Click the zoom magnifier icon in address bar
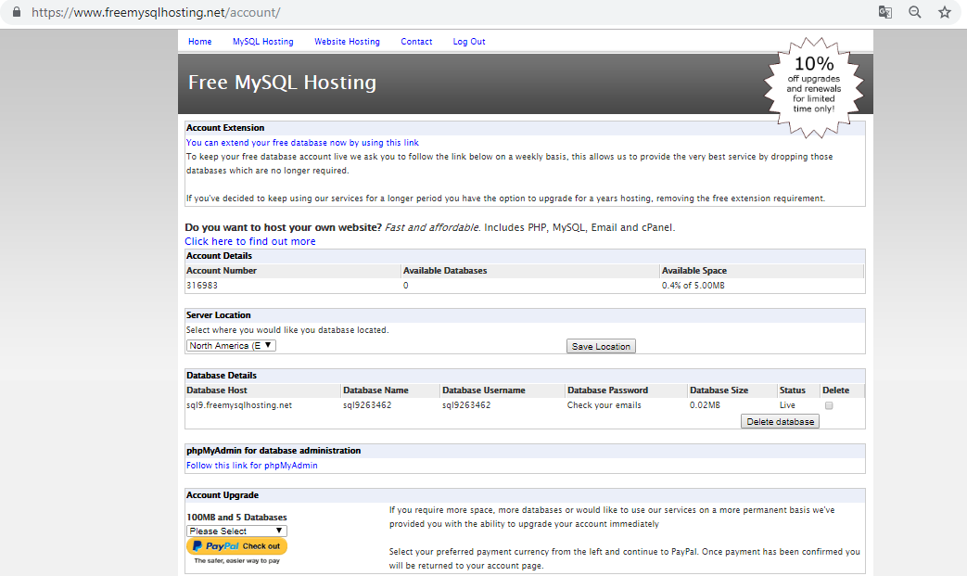 coord(914,12)
